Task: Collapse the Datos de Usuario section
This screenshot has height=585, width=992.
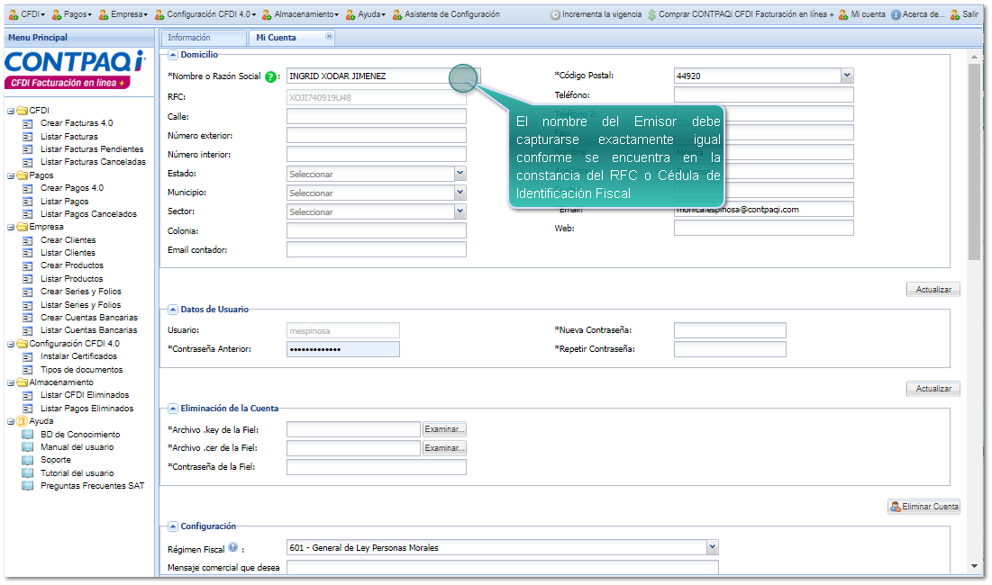Action: [x=173, y=310]
